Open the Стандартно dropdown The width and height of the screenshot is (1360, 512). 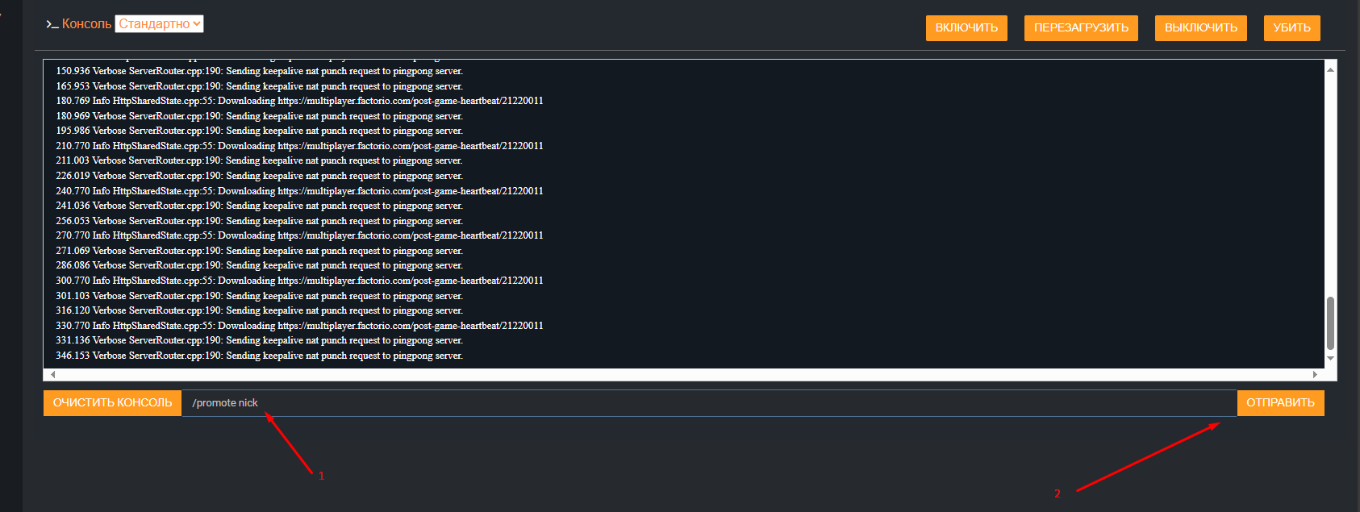159,24
